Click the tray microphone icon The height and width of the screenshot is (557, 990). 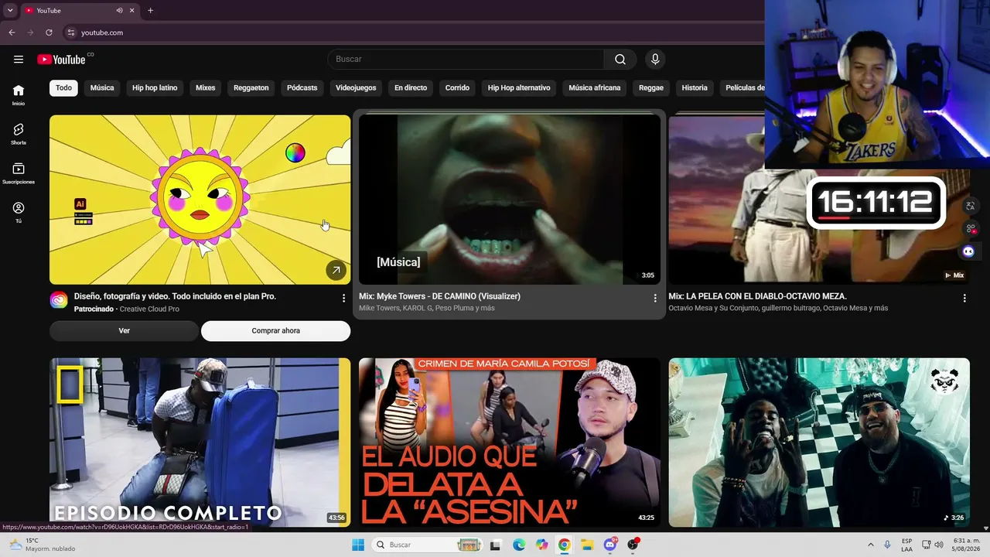887,545
